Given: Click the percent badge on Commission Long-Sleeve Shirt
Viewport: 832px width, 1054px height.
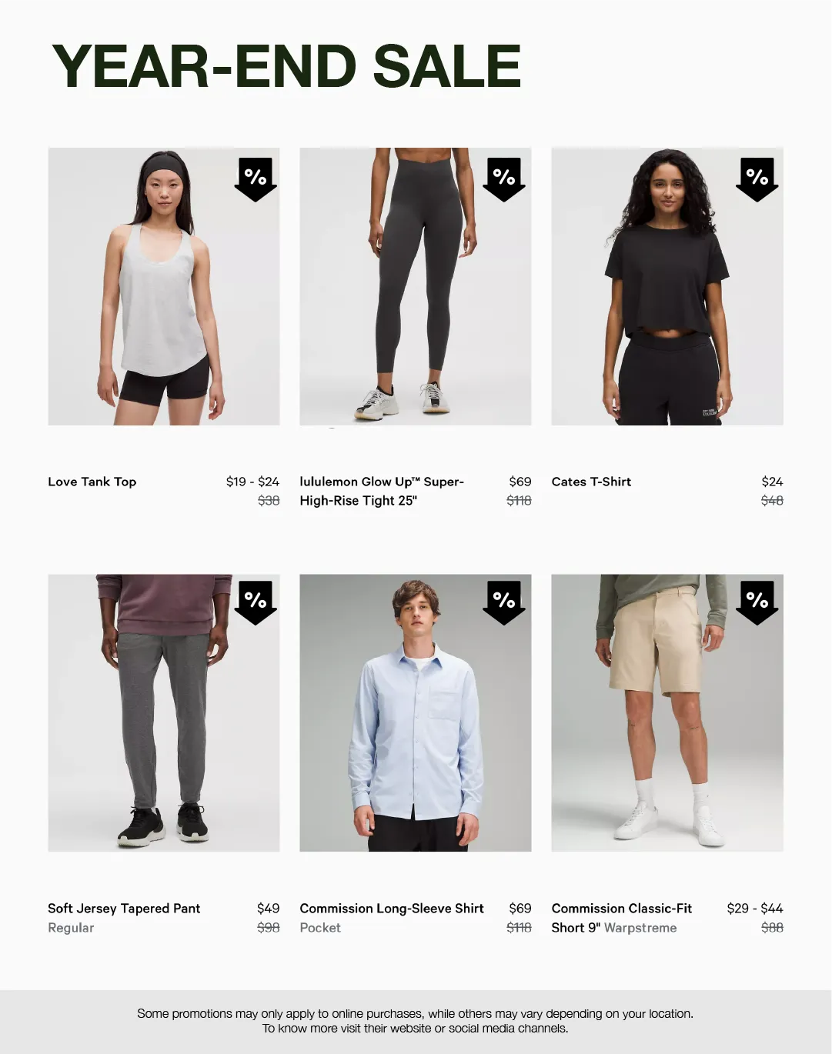Looking at the screenshot, I should 504,602.
